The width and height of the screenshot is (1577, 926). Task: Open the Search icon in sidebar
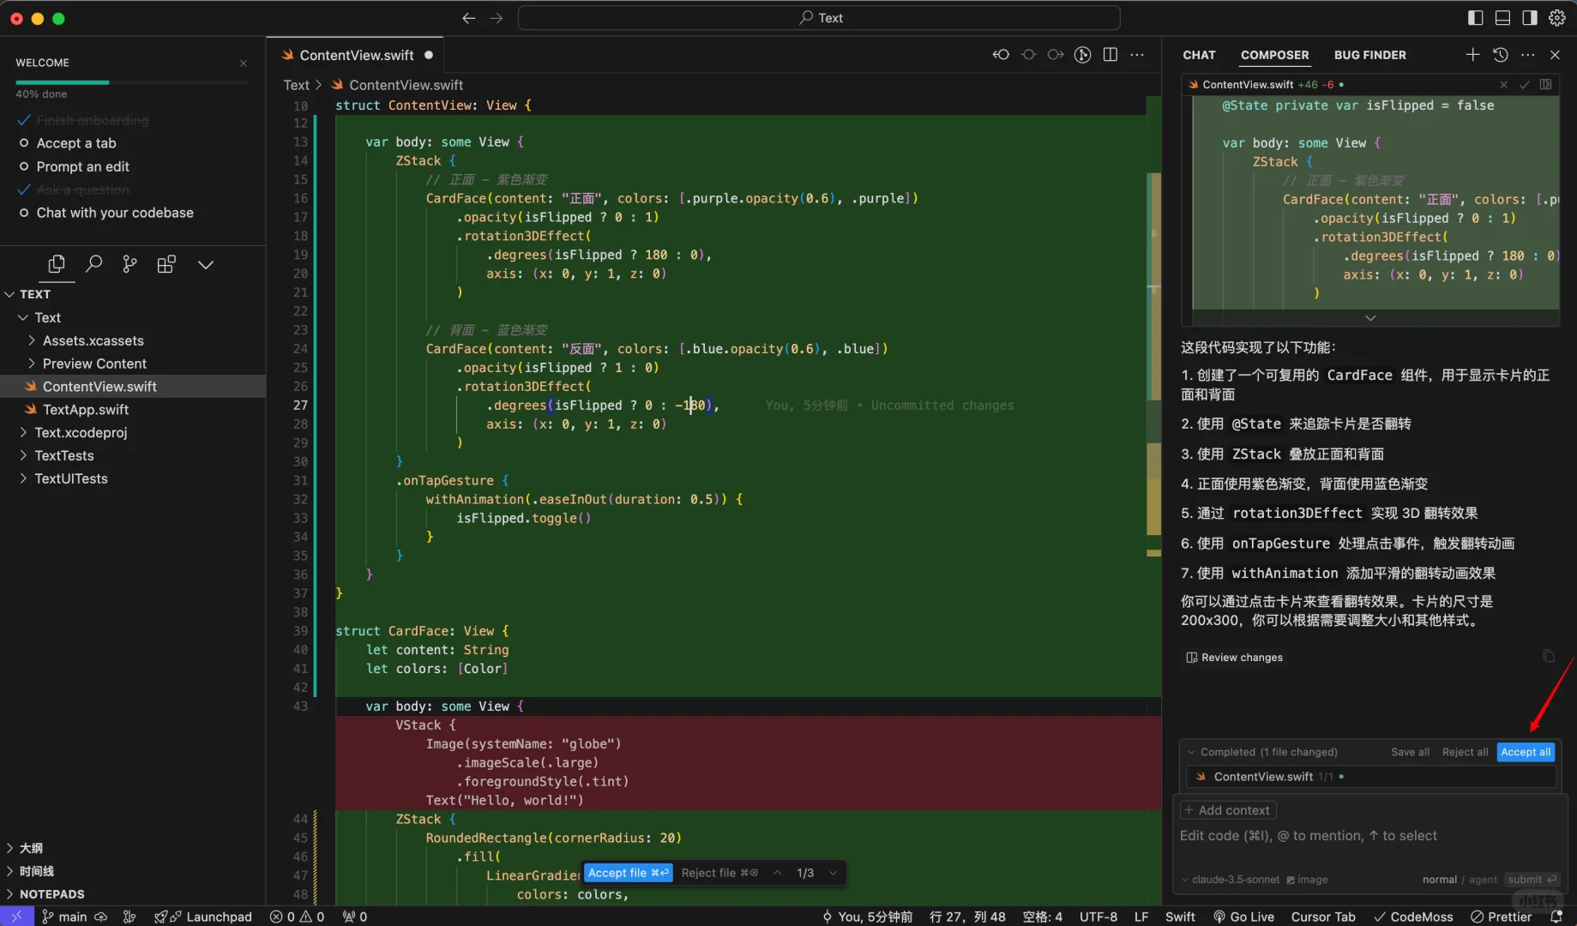[x=94, y=264]
